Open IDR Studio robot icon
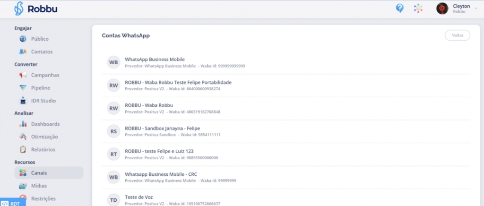Viewport: 484px width, 206px height. [23, 101]
